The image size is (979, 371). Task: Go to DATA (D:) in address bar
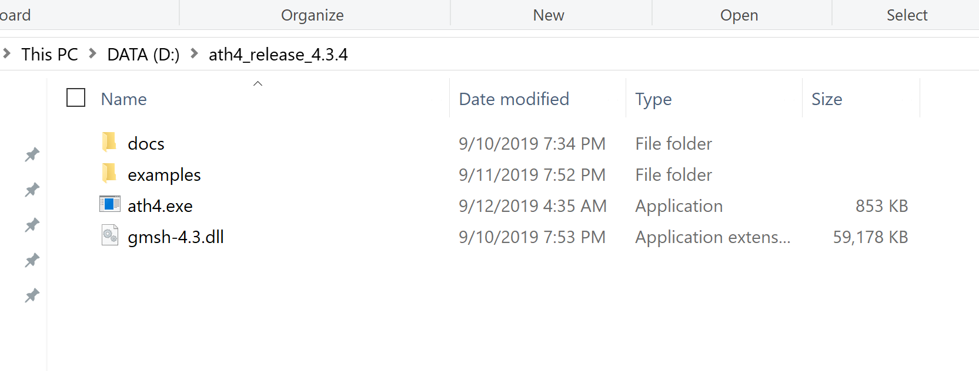[143, 55]
